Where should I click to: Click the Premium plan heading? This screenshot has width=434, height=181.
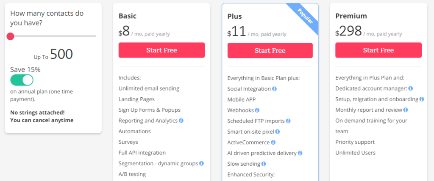point(351,16)
